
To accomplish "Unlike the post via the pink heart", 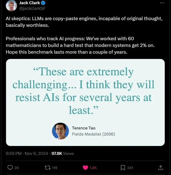I will pos(85,168).
